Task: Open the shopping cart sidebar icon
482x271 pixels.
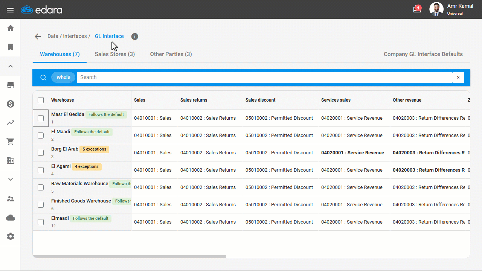Action: [11, 142]
